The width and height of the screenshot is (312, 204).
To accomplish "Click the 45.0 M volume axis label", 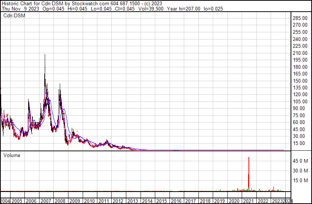I will click(x=300, y=161).
